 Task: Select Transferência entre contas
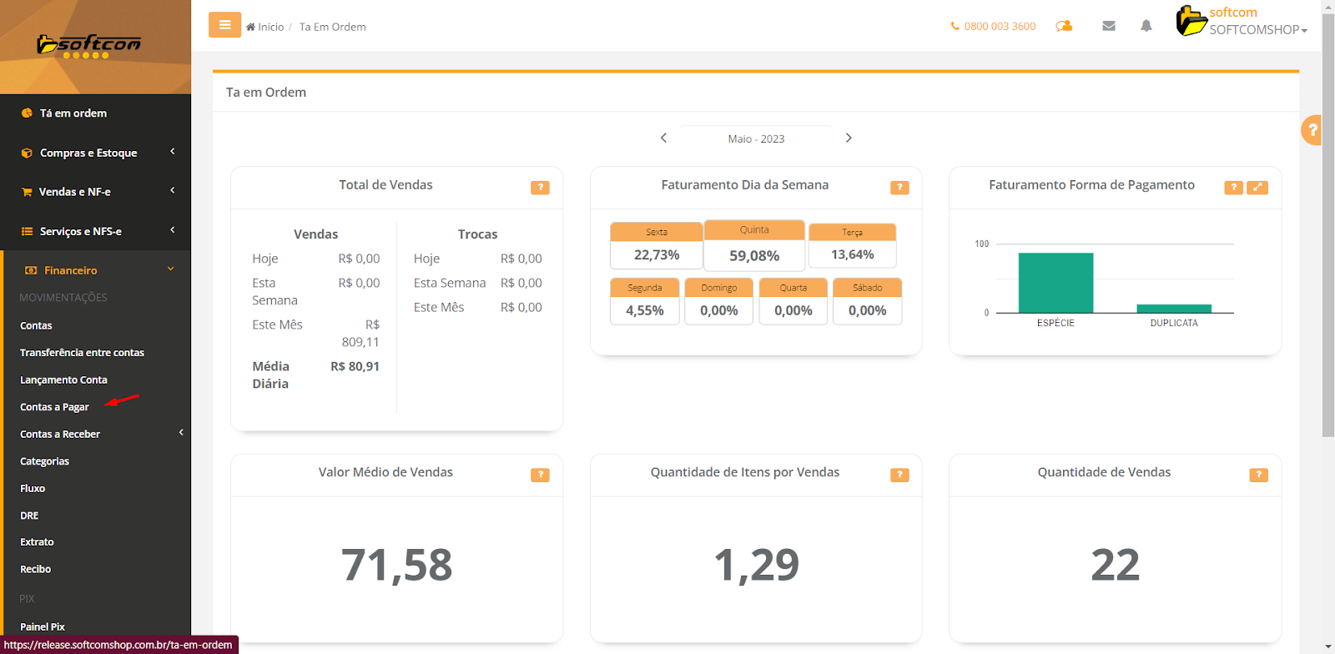tap(82, 353)
